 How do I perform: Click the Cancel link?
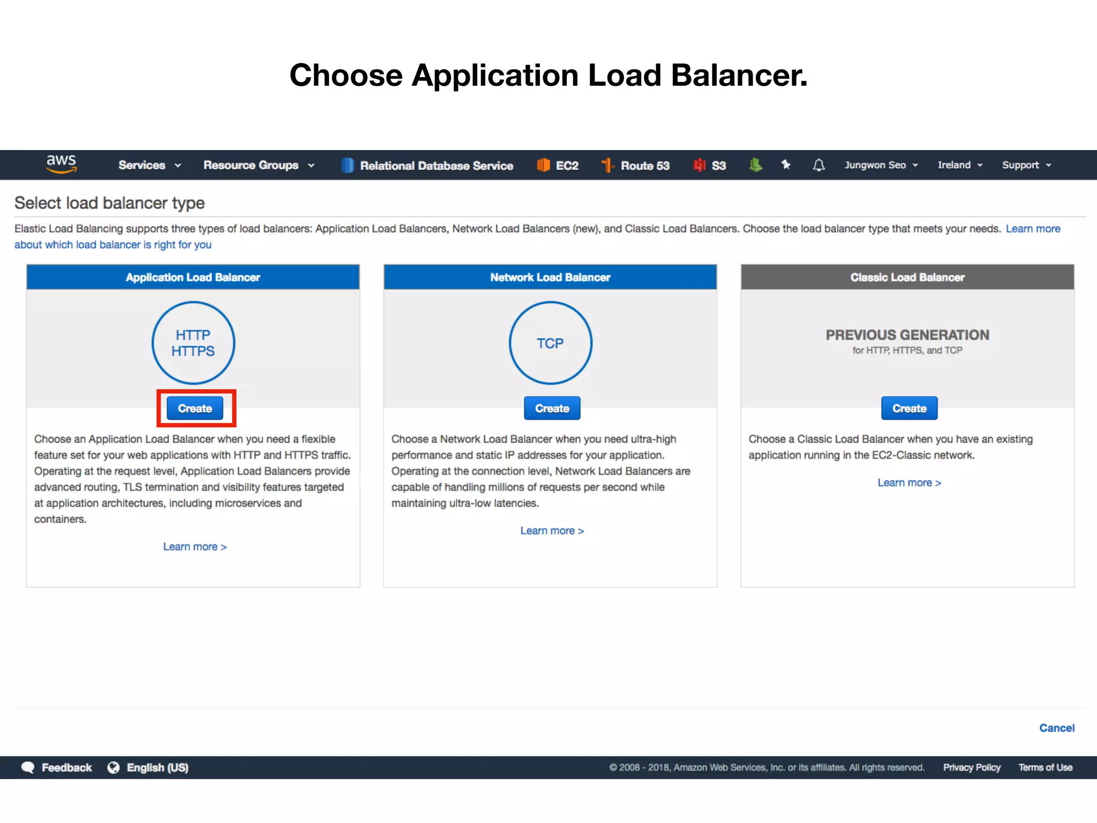(1057, 728)
